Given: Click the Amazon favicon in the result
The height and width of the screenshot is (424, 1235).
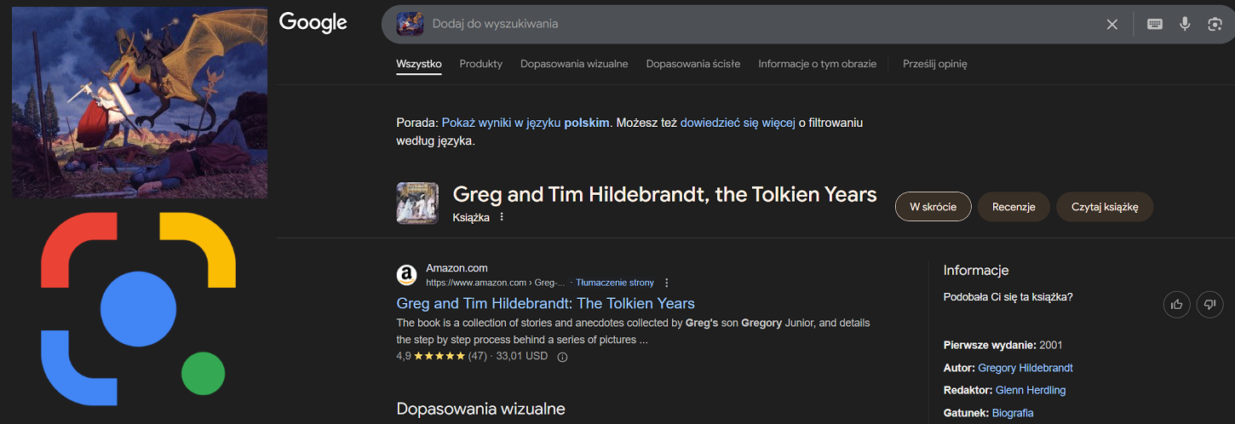Looking at the screenshot, I should pos(407,275).
